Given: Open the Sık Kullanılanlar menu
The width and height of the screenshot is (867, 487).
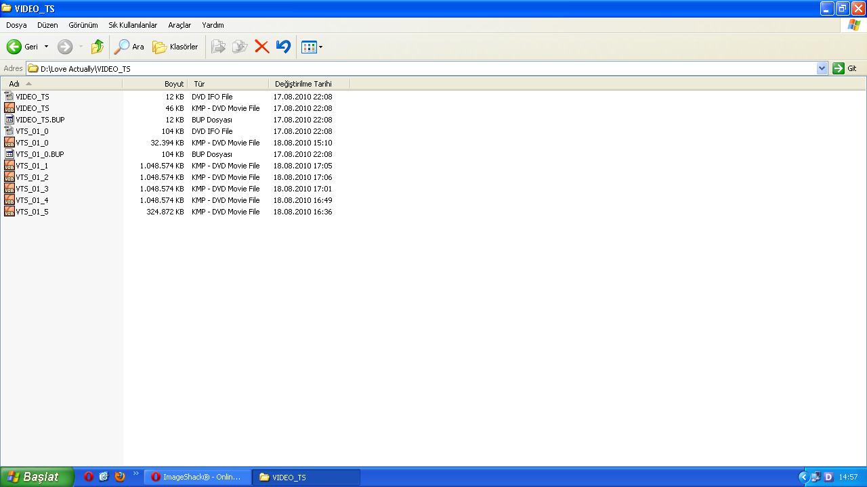Looking at the screenshot, I should [133, 25].
